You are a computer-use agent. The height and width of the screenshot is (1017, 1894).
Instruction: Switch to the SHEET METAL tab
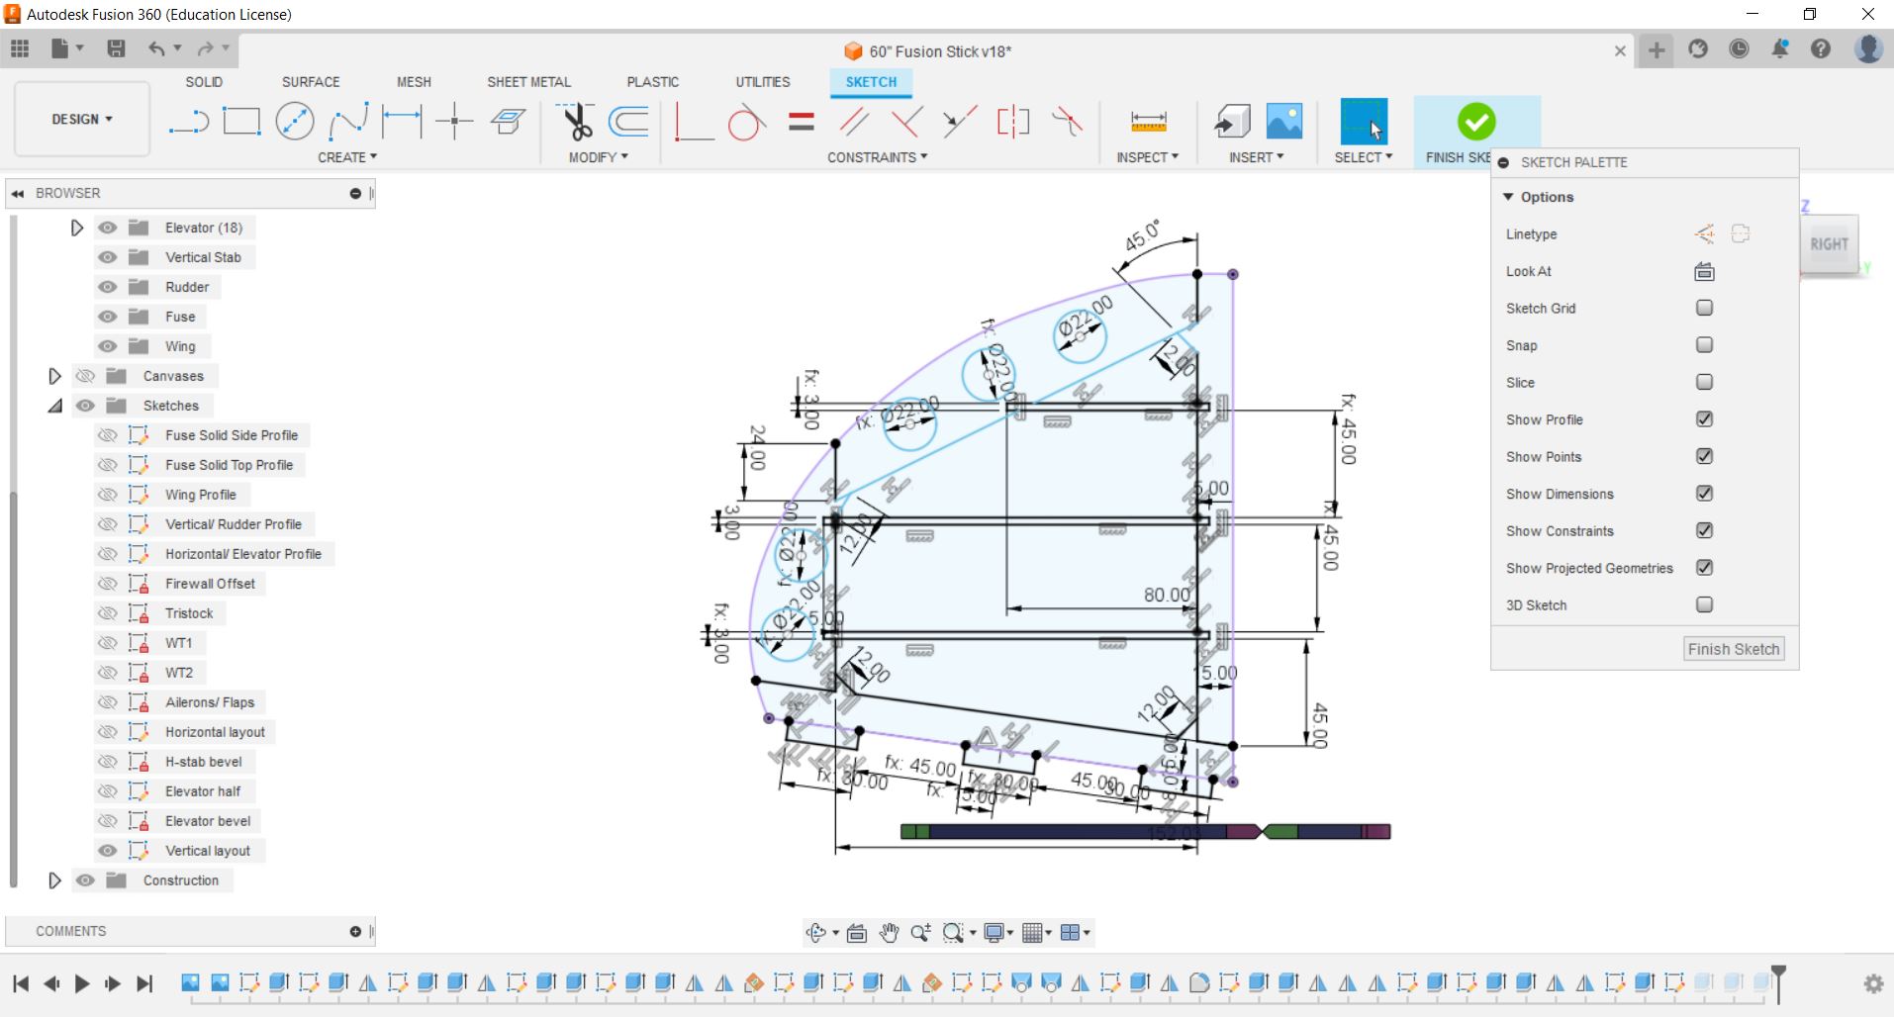(x=528, y=82)
